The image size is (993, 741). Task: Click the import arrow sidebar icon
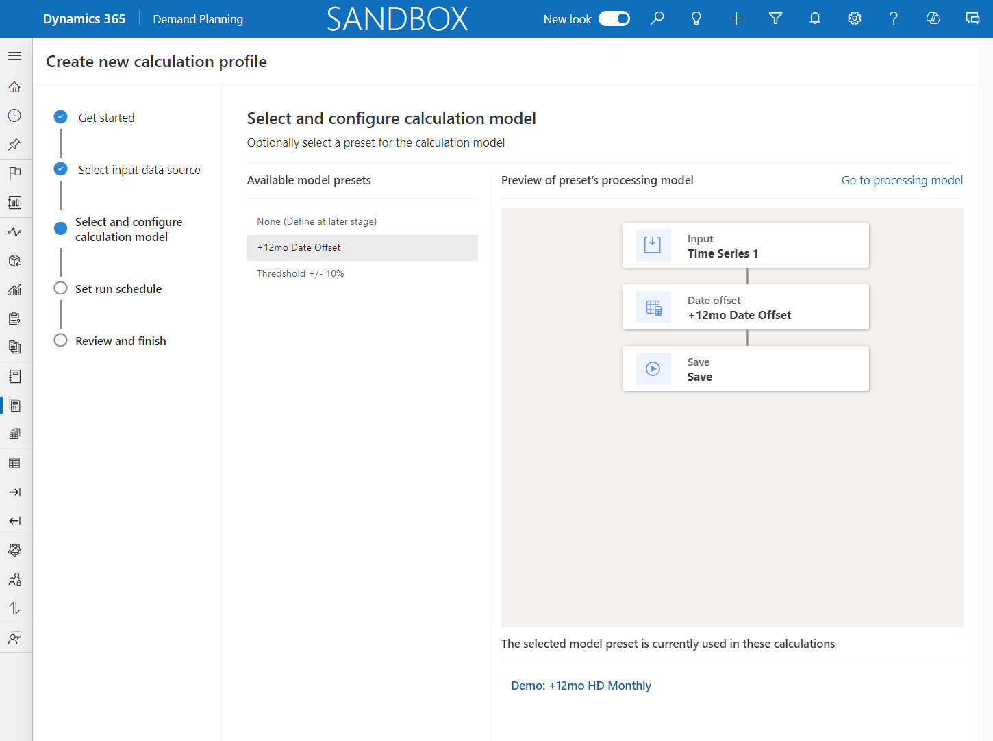tap(14, 492)
